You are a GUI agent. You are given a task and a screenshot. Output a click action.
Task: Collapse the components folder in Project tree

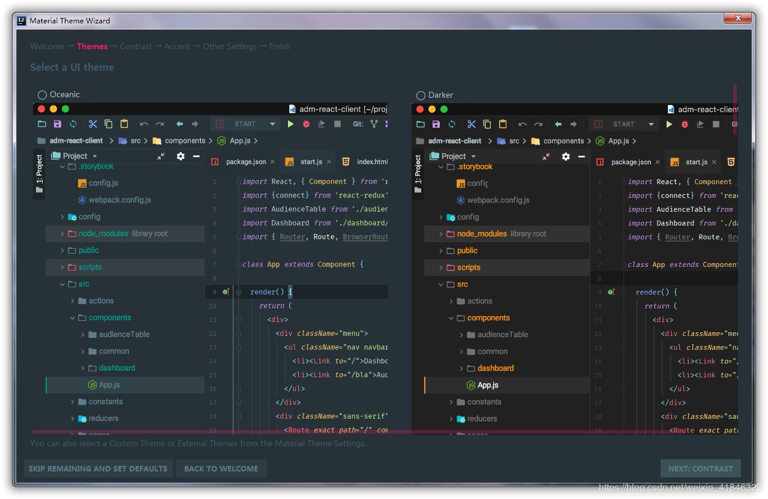72,317
